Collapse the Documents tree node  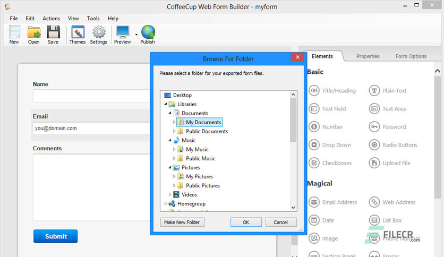170,113
